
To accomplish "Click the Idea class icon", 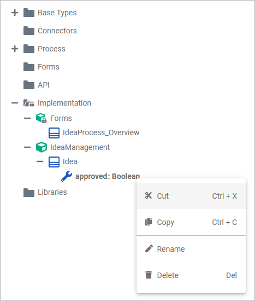I will [x=54, y=162].
